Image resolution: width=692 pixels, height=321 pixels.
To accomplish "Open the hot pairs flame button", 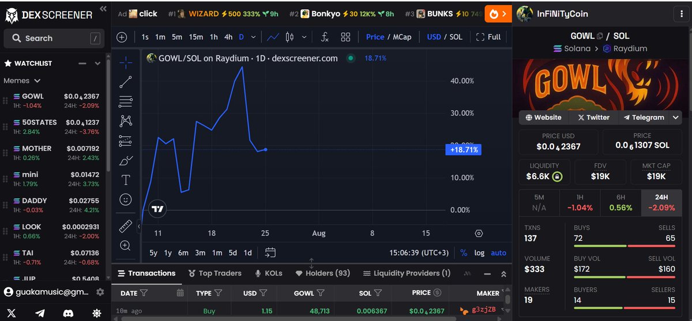I will pyautogui.click(x=498, y=13).
